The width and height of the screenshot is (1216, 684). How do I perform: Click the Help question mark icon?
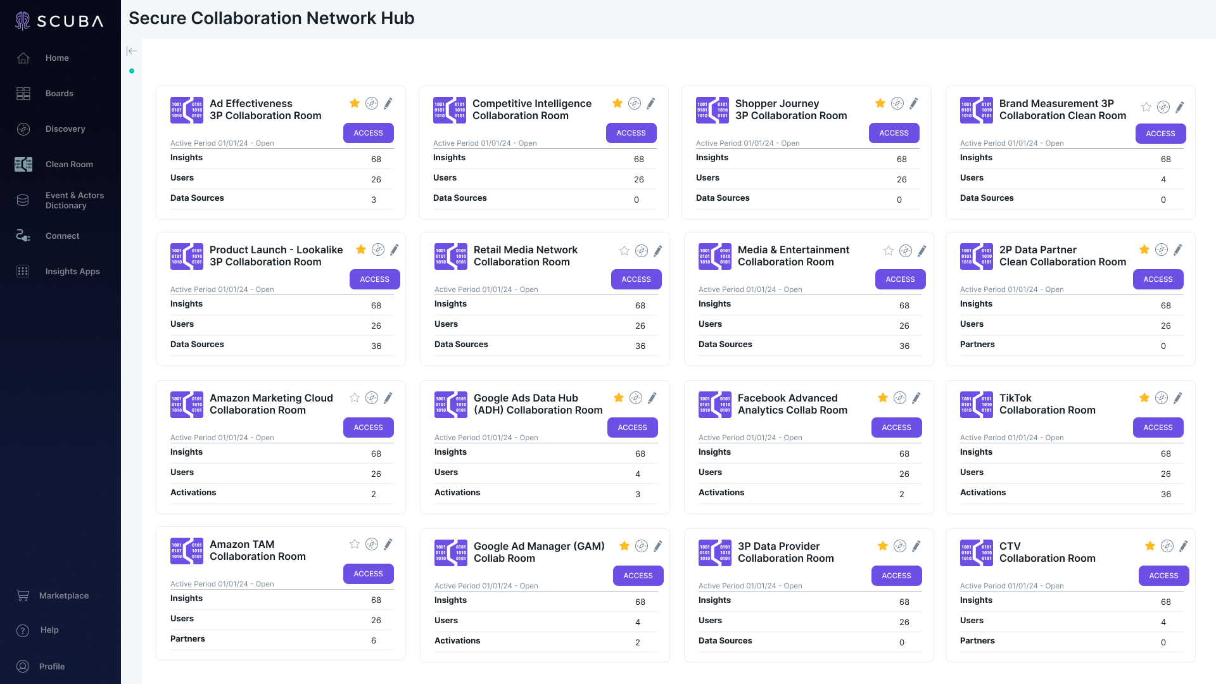(23, 630)
